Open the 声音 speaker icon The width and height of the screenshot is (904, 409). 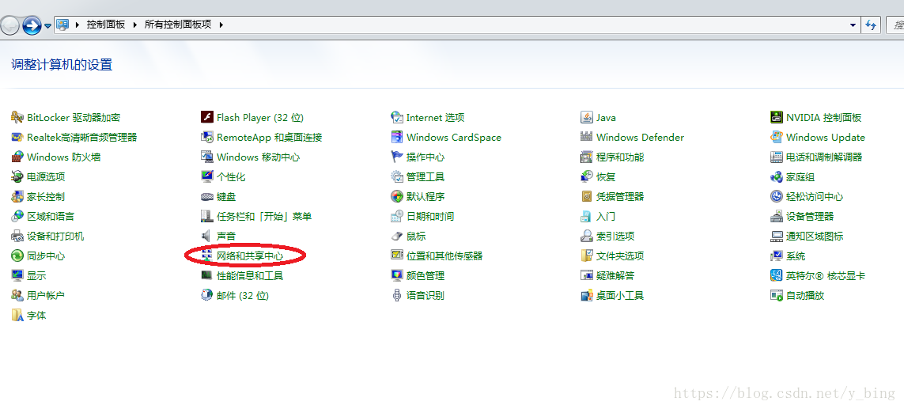click(x=207, y=236)
